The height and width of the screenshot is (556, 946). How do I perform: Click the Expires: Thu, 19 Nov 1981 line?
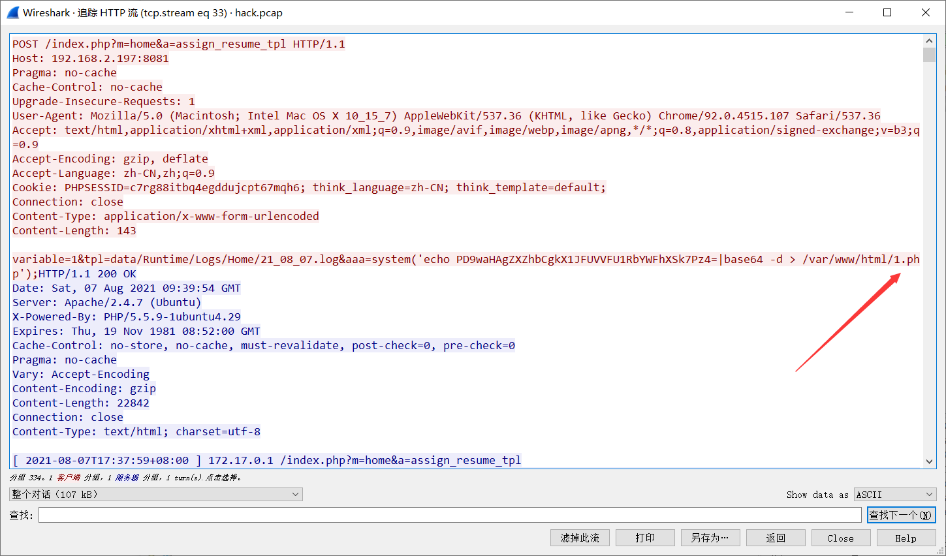point(136,331)
